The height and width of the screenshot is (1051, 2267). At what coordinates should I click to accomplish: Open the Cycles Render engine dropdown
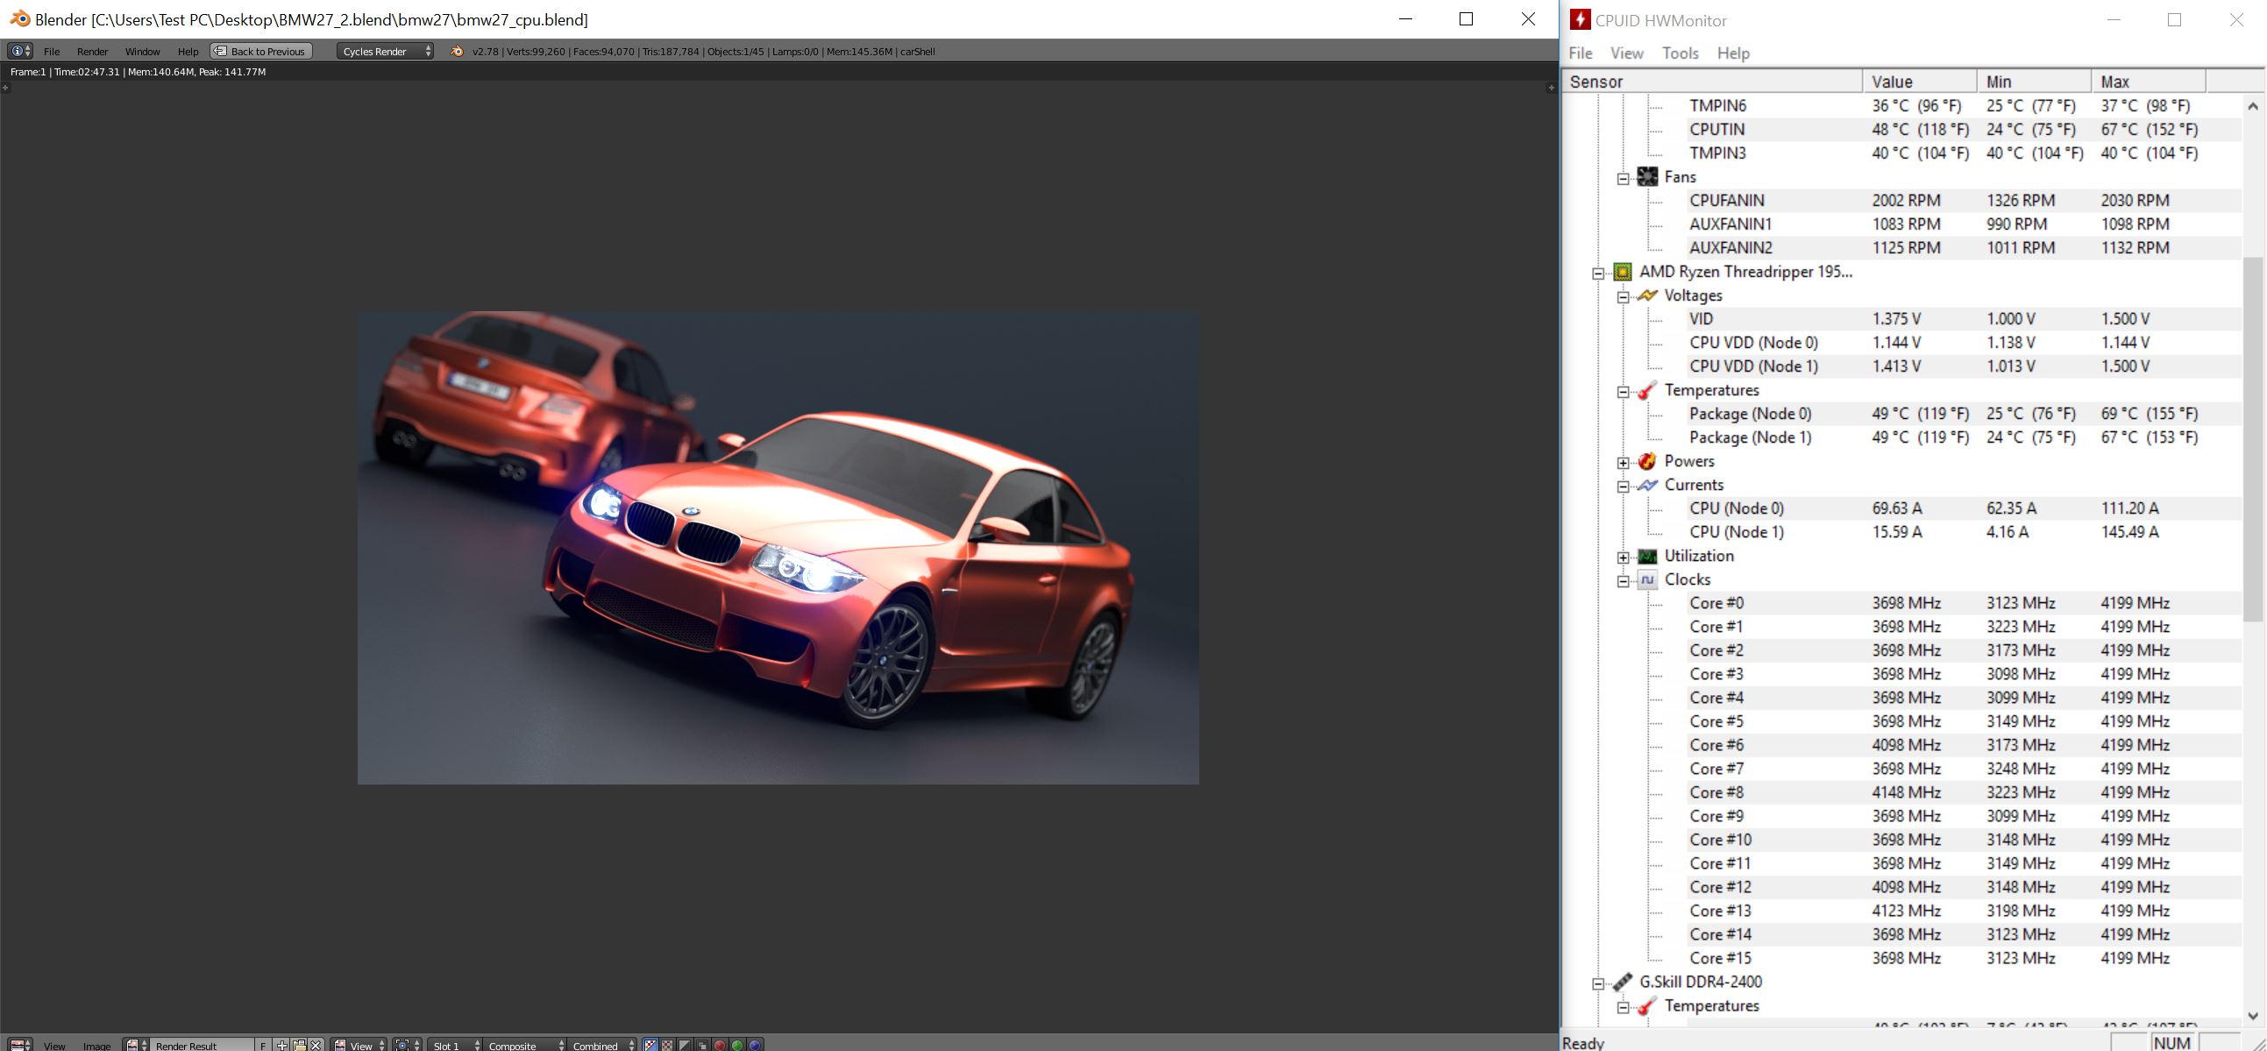tap(386, 51)
